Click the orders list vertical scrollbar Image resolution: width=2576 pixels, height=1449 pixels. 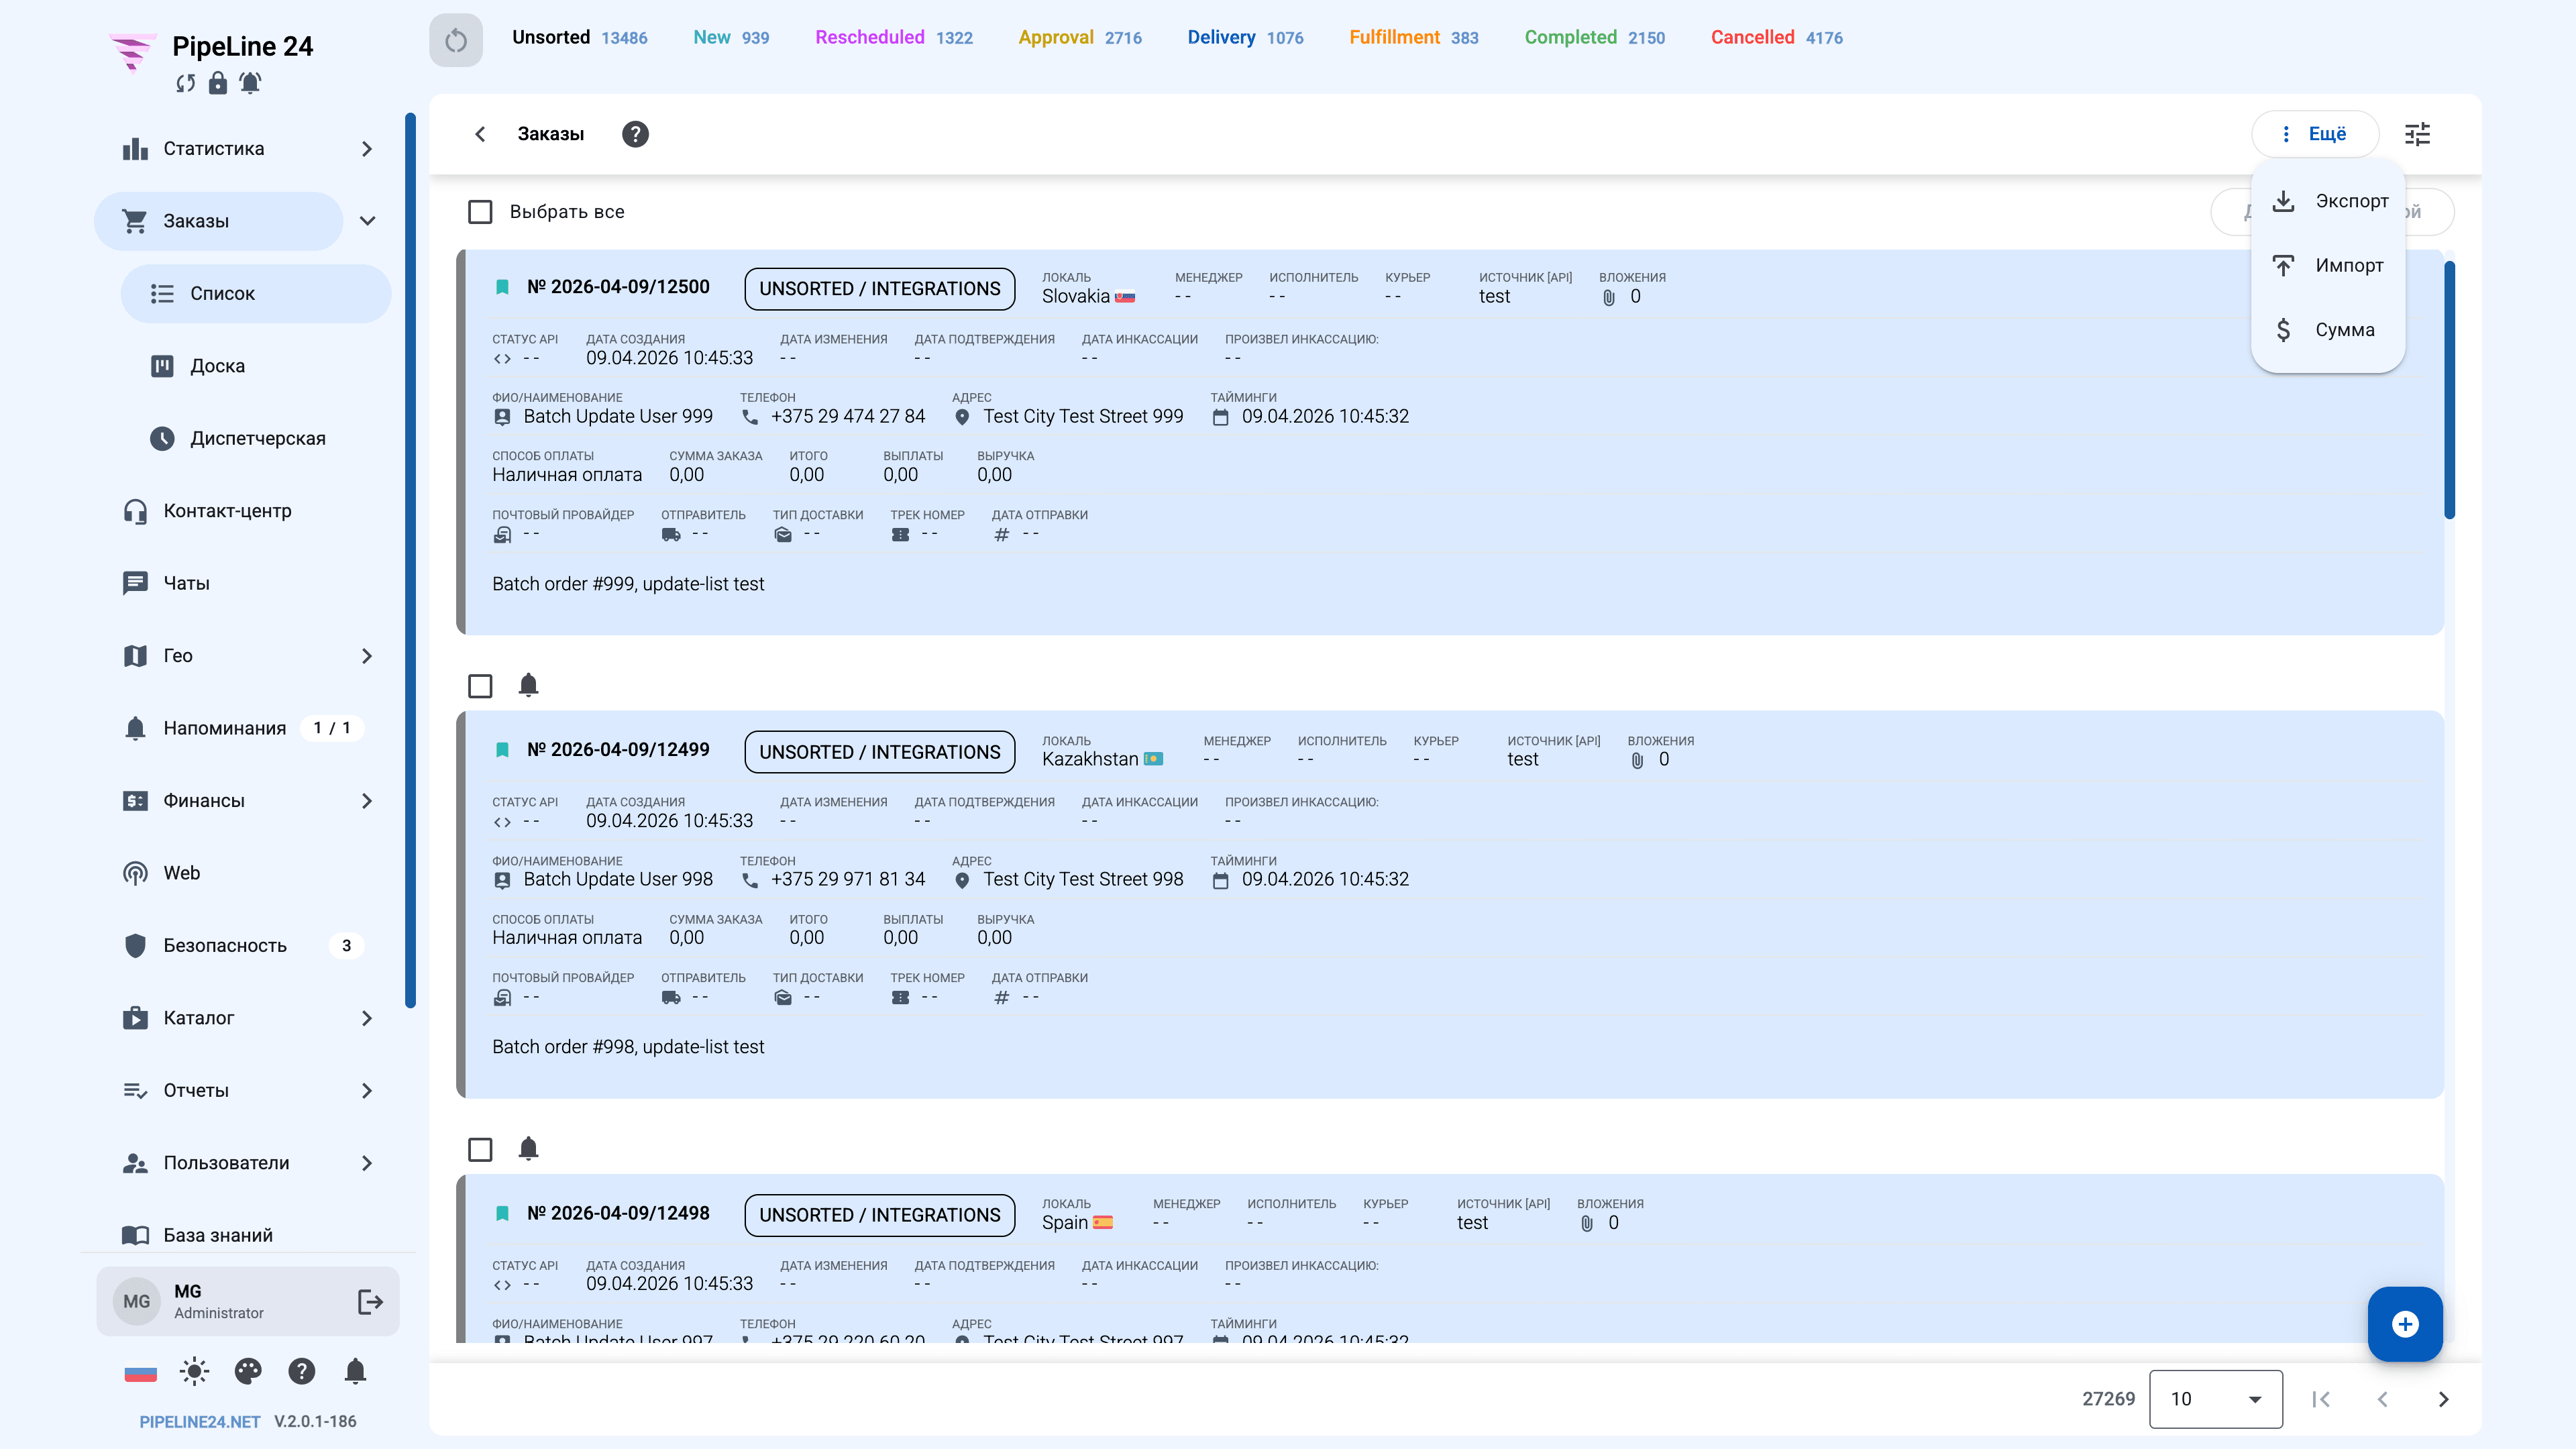(2449, 390)
